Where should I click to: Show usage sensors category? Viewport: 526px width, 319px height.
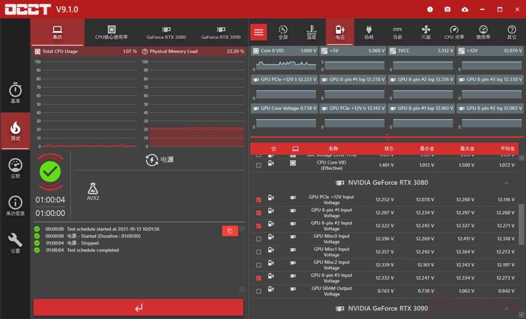point(483,32)
